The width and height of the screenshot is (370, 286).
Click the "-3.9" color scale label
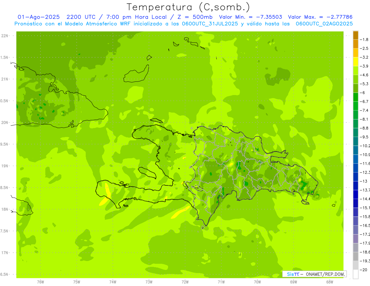click(x=364, y=66)
